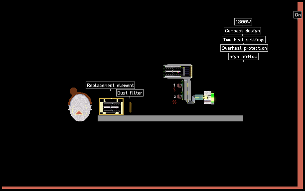Click the gray table surface
Screen dimensions: 305x191
170,118
